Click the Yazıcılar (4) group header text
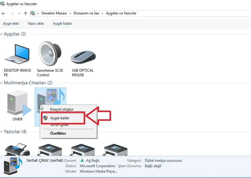The width and height of the screenshot is (251, 178). tap(15, 132)
